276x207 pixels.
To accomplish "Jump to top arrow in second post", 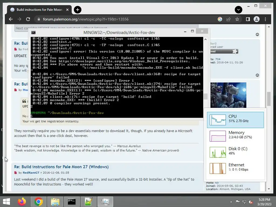I will [257, 75].
